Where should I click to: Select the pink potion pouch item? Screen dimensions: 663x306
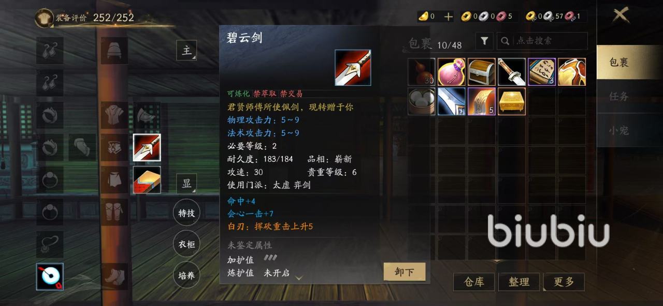[x=451, y=72]
